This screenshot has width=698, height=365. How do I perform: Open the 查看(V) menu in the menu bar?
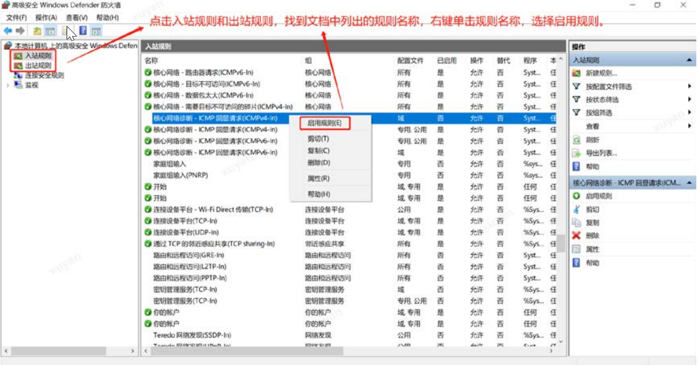(77, 18)
